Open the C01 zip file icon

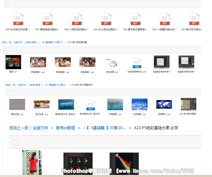pyautogui.click(x=194, y=19)
